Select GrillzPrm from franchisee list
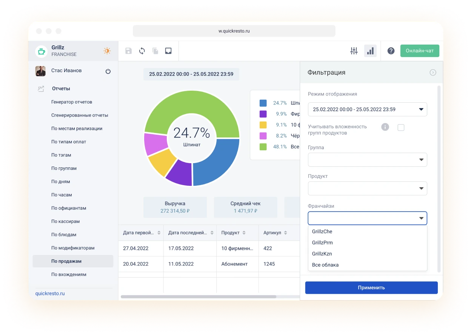 click(x=322, y=242)
